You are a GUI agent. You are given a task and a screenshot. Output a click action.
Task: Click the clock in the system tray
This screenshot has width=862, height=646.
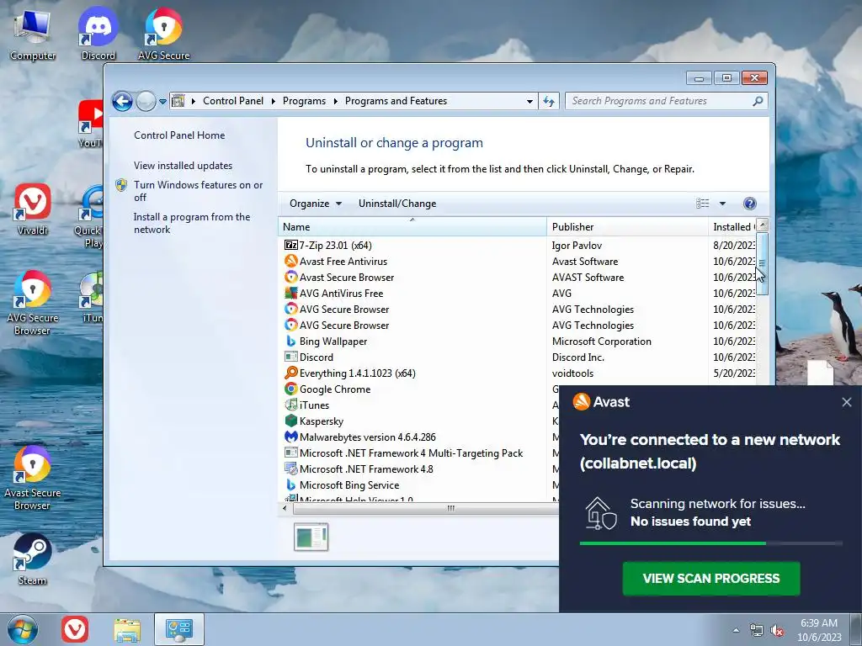(819, 629)
